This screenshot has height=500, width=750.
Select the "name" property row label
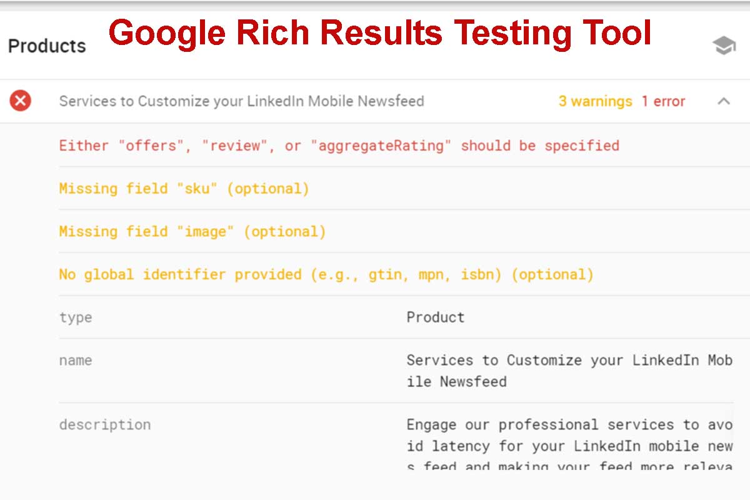click(76, 361)
